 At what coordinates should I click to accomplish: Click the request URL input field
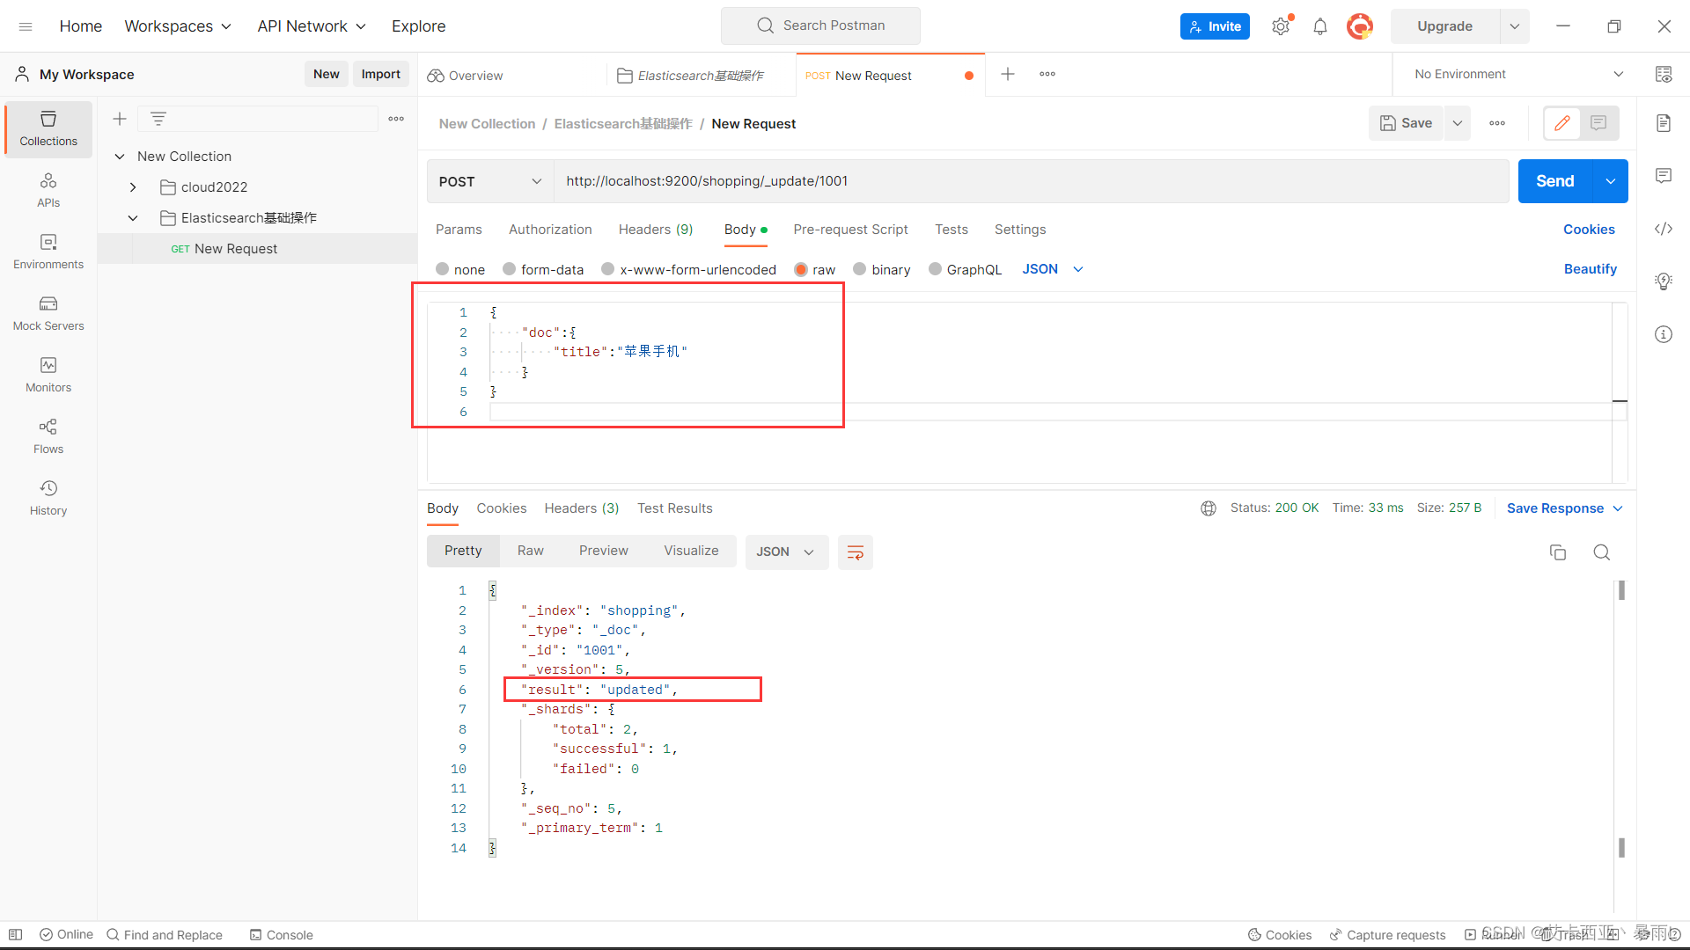pos(1028,181)
